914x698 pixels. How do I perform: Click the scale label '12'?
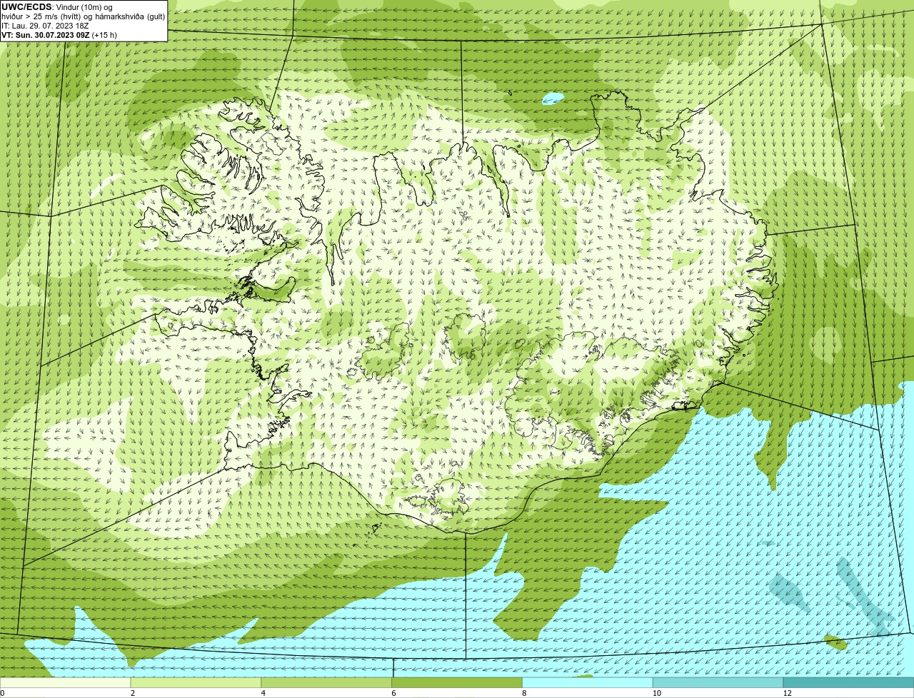787,693
